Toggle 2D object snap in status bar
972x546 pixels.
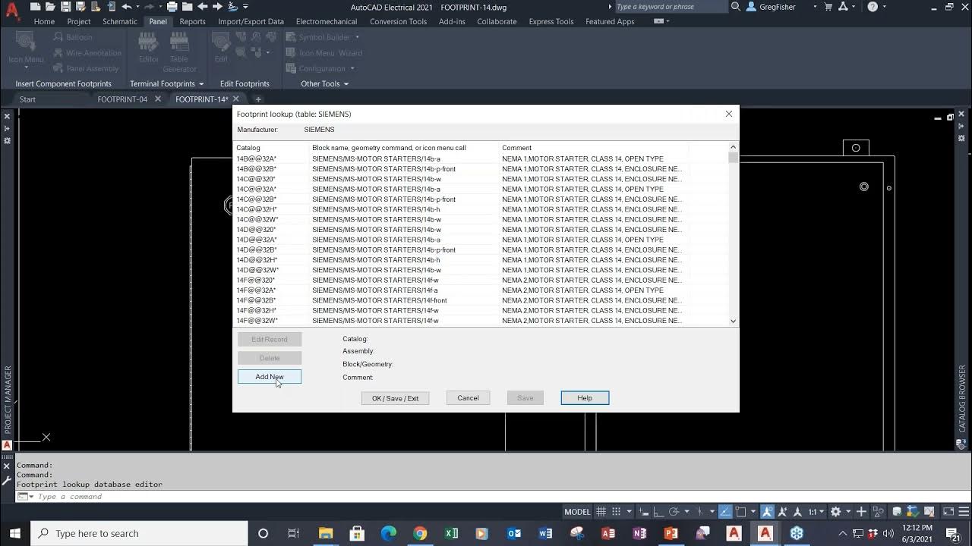(x=740, y=512)
